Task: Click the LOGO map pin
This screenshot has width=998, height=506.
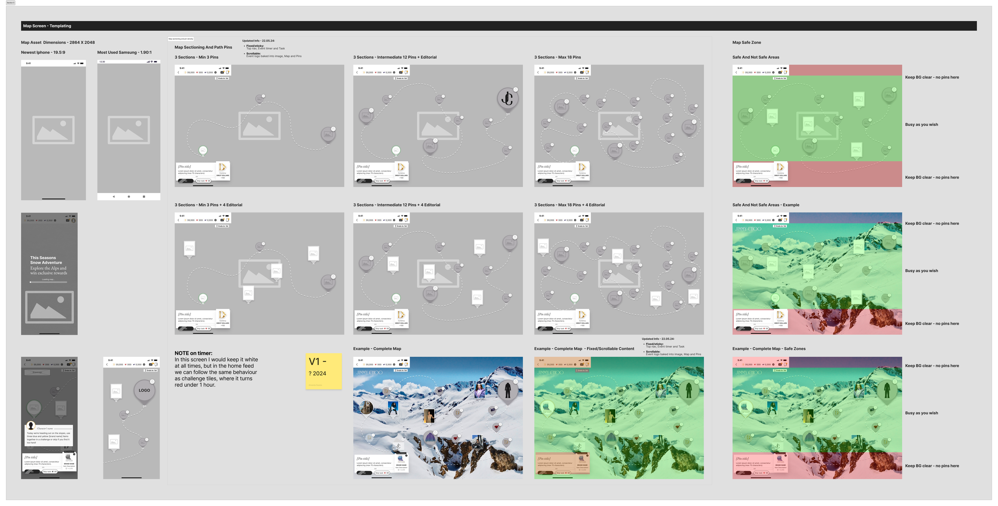Action: point(144,390)
